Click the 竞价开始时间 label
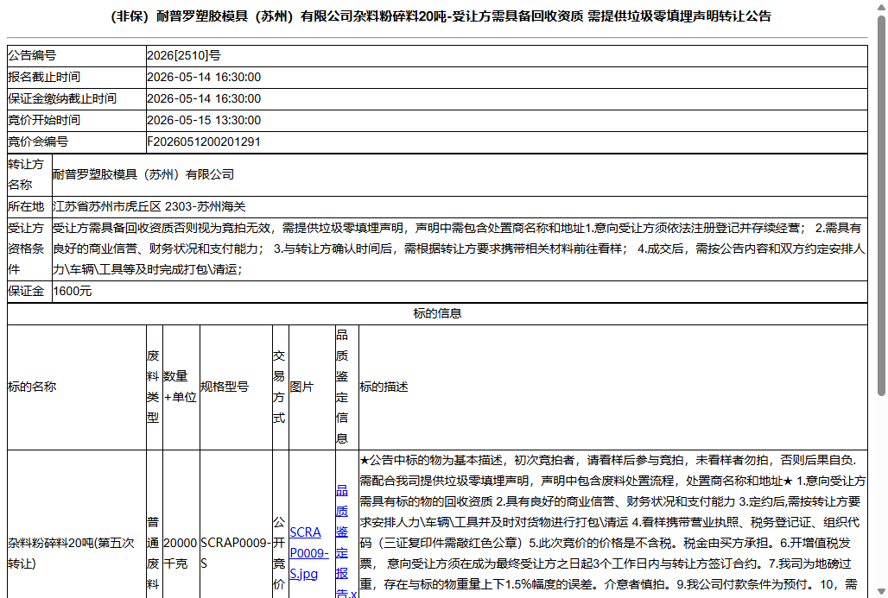888x598 pixels. click(x=43, y=120)
